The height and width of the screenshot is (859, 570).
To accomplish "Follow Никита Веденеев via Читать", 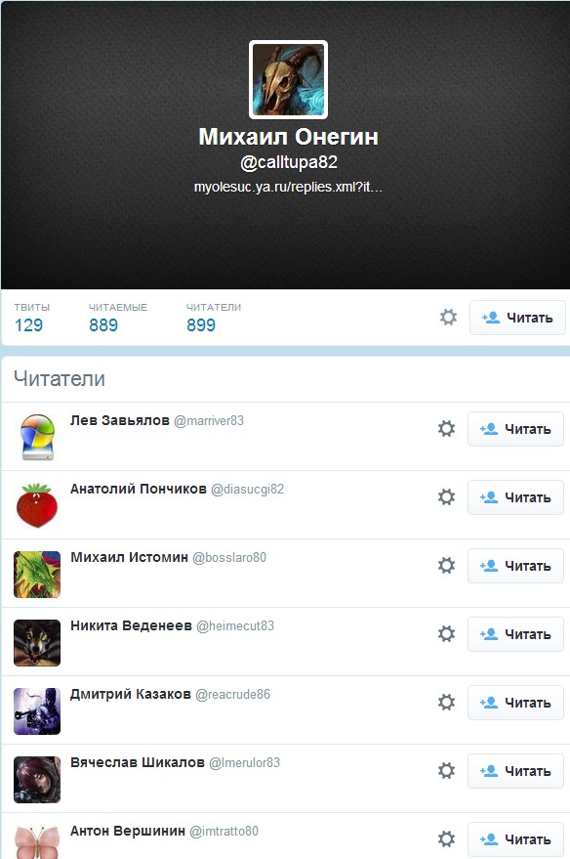I will coord(515,634).
